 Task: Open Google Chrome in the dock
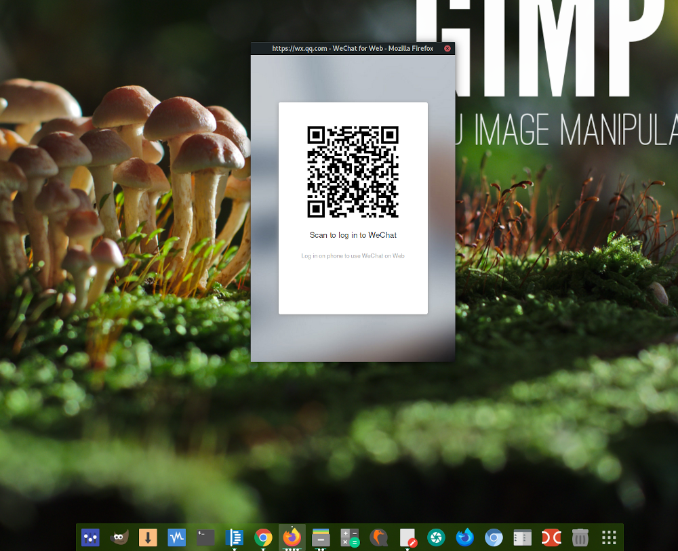coord(263,537)
